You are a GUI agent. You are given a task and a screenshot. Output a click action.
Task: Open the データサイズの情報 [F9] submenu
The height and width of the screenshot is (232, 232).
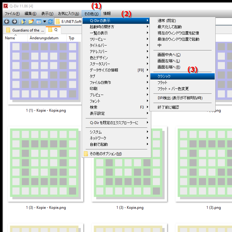coord(116,70)
